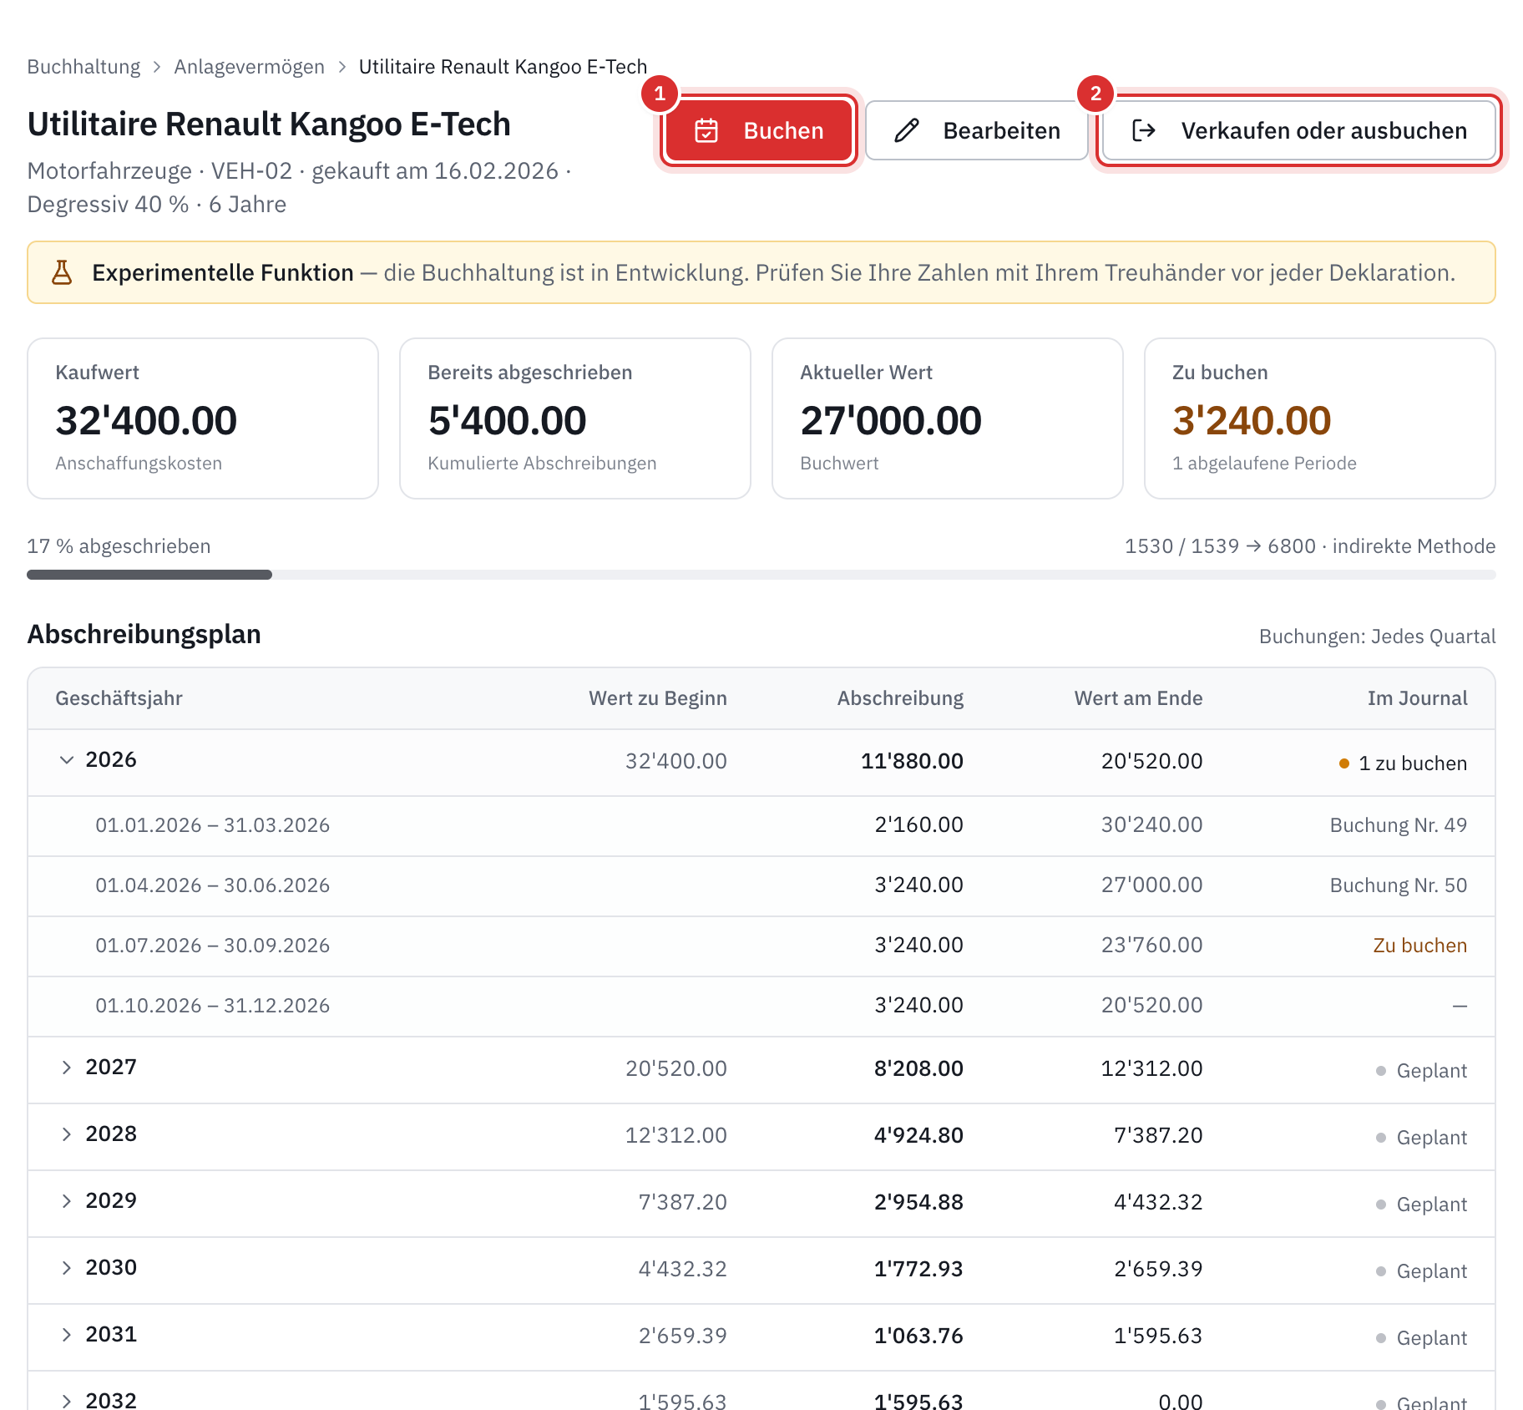Click the 2028 end value 7'387.20
Screen dimensions: 1523x1410
(1158, 1135)
